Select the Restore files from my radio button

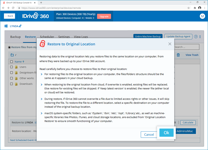tap(9, 47)
